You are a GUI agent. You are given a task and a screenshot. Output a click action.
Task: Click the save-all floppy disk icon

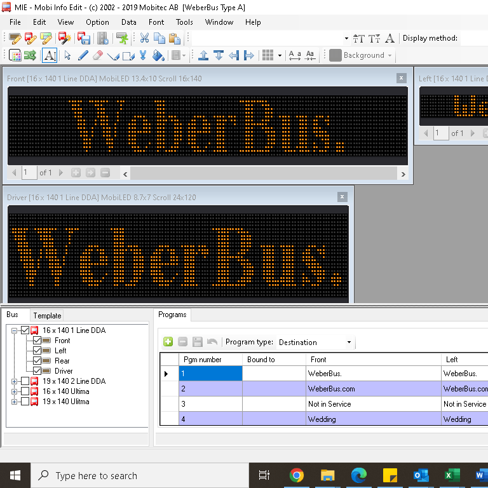click(x=84, y=38)
